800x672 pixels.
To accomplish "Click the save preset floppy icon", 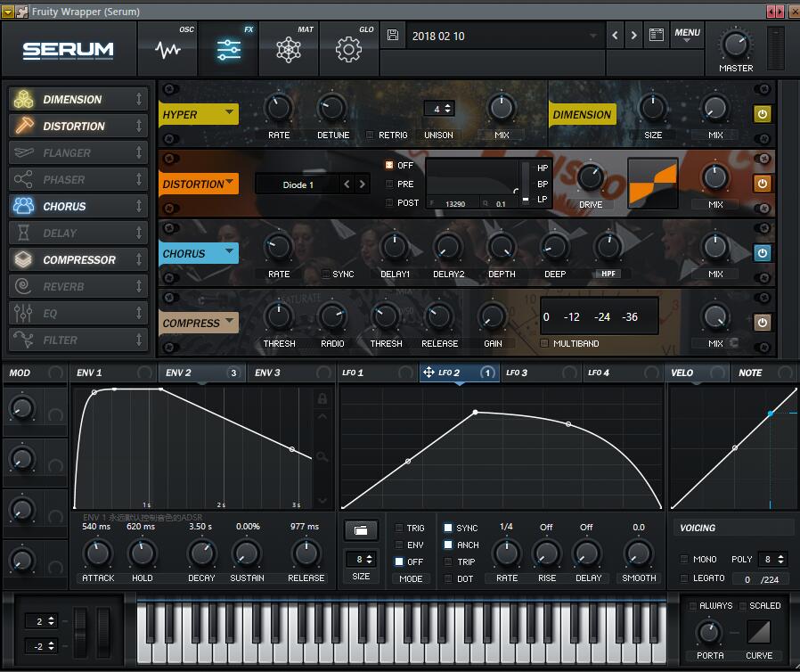I will [x=393, y=36].
